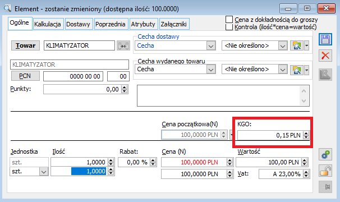Expand <Nie określono> dropdown in Cecha wydanego towaru
The height and width of the screenshot is (202, 340).
(283, 70)
